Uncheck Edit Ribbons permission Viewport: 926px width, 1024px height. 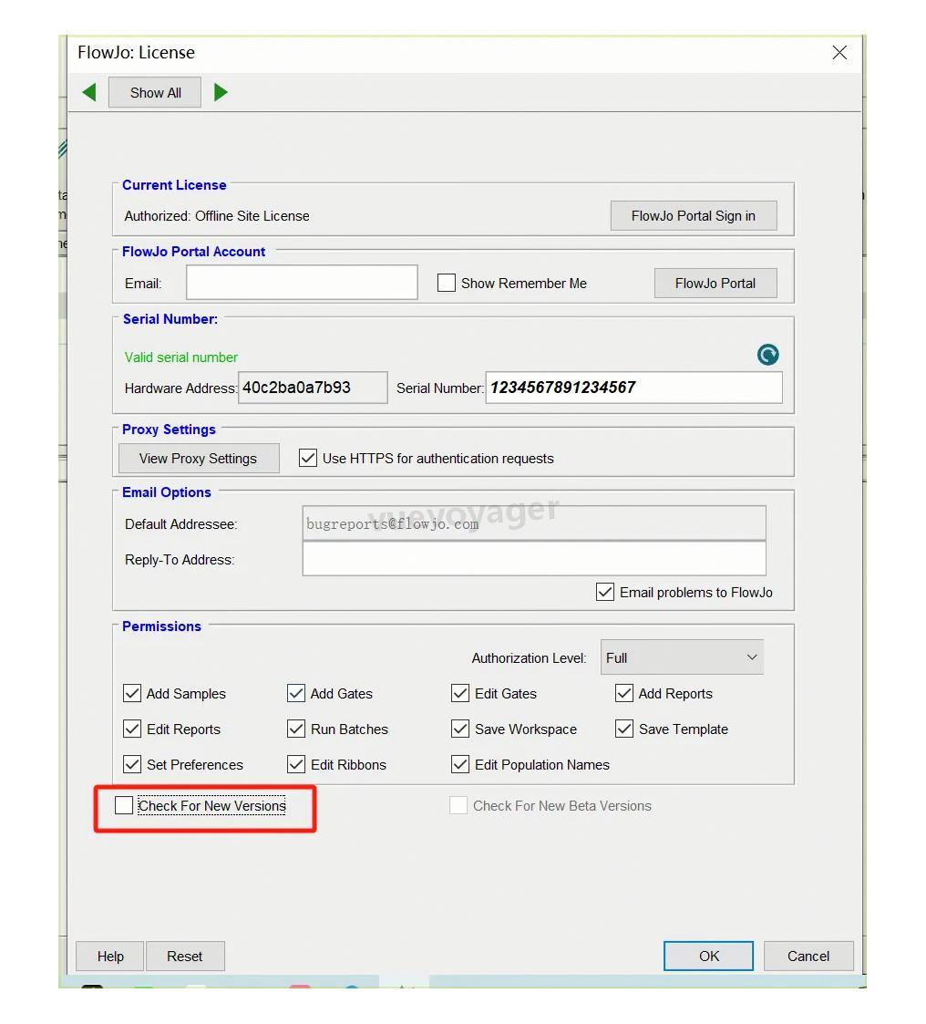(x=296, y=764)
